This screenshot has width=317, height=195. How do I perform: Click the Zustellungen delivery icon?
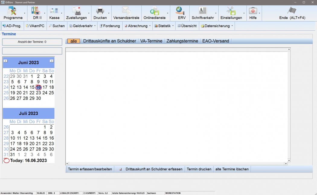tap(76, 11)
